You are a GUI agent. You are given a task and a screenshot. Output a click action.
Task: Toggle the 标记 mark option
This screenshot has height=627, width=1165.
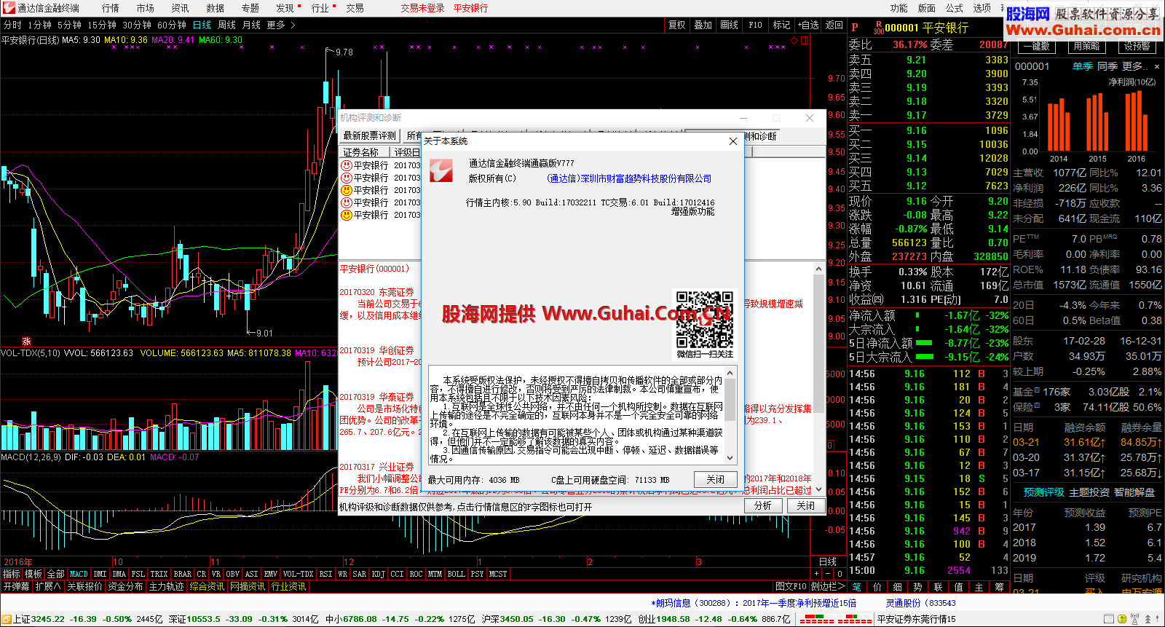click(x=781, y=25)
